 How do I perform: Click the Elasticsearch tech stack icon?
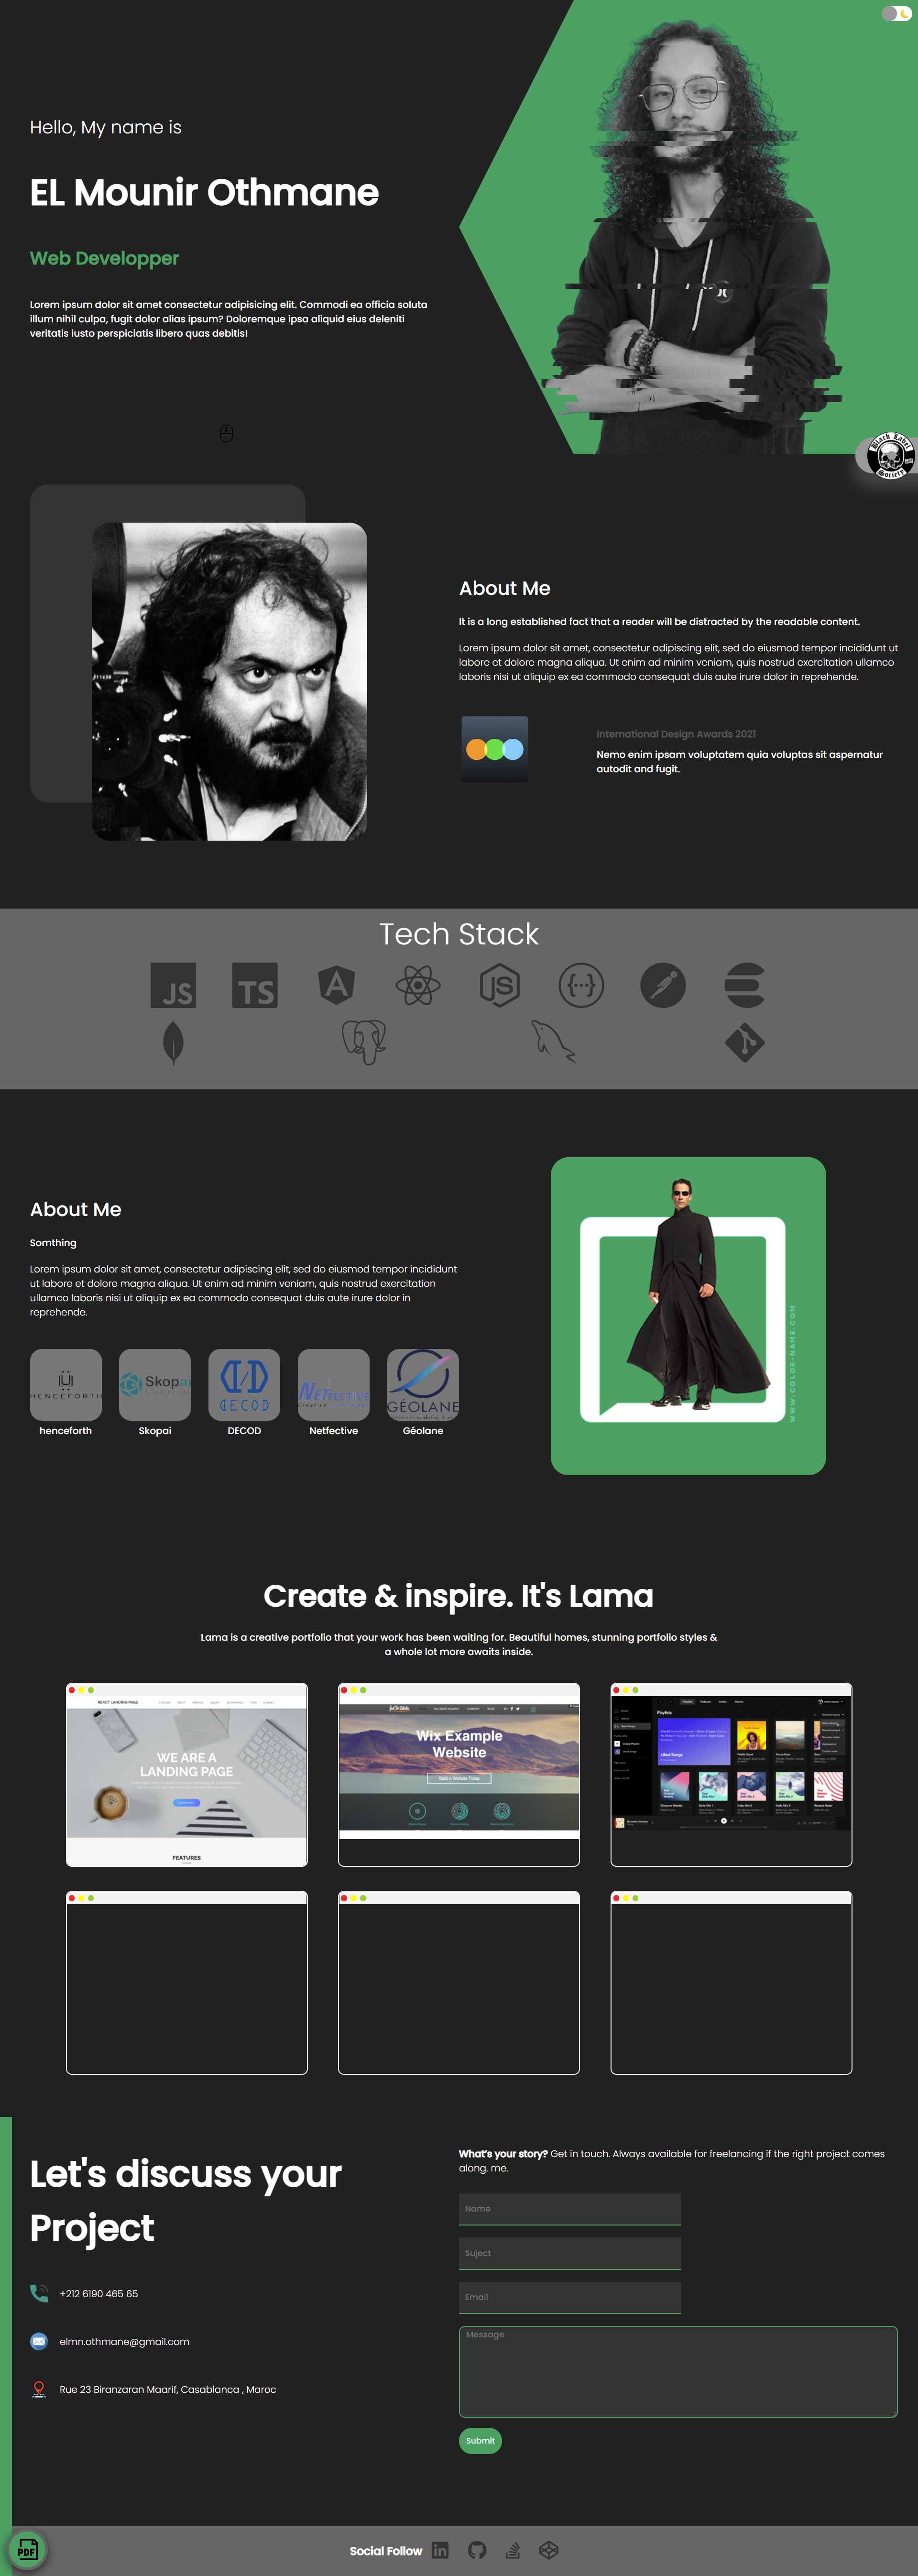tap(745, 985)
